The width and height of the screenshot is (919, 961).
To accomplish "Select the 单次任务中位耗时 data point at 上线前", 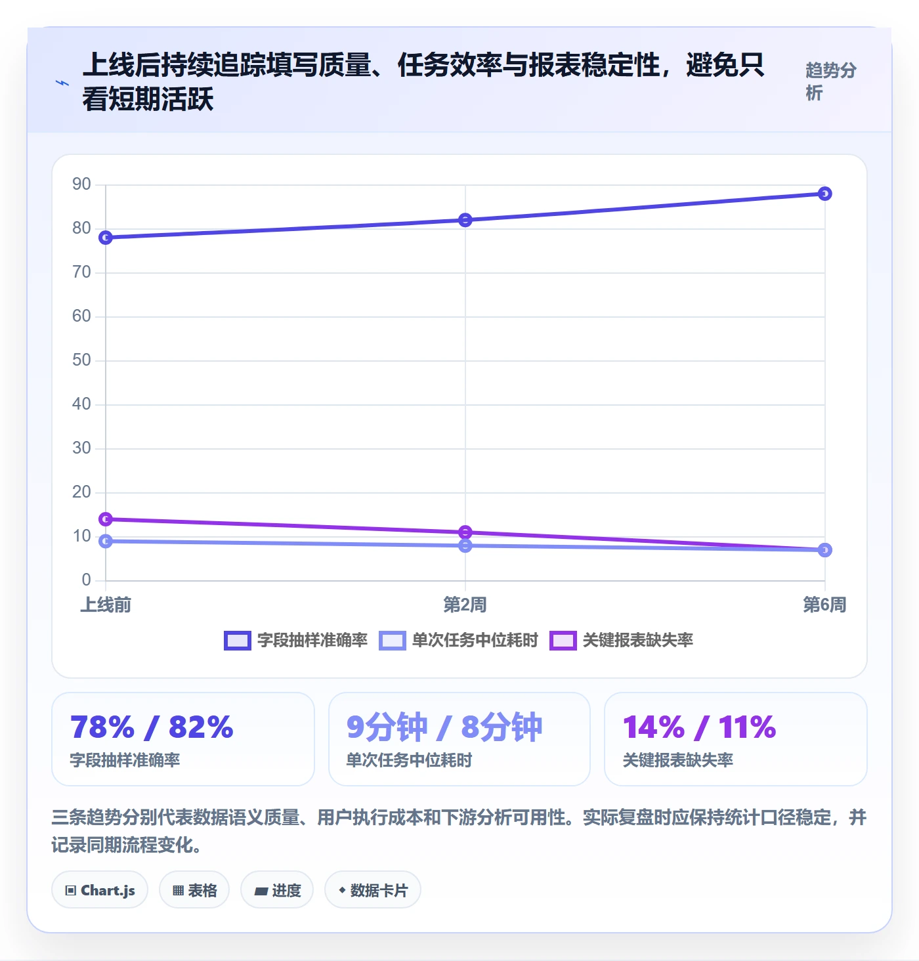I will [x=106, y=541].
